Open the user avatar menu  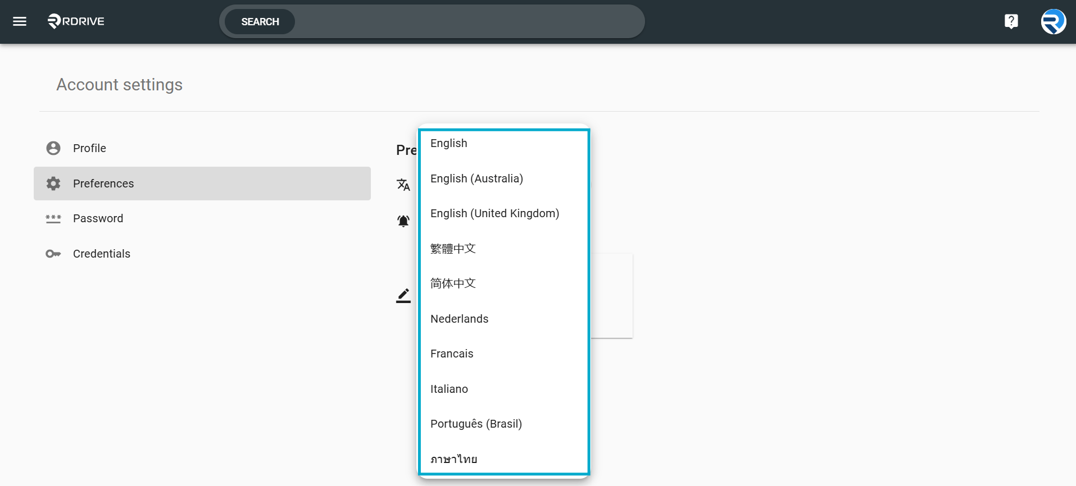(1053, 21)
